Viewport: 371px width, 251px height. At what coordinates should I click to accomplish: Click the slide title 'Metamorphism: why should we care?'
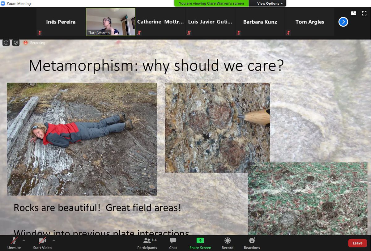pos(156,65)
